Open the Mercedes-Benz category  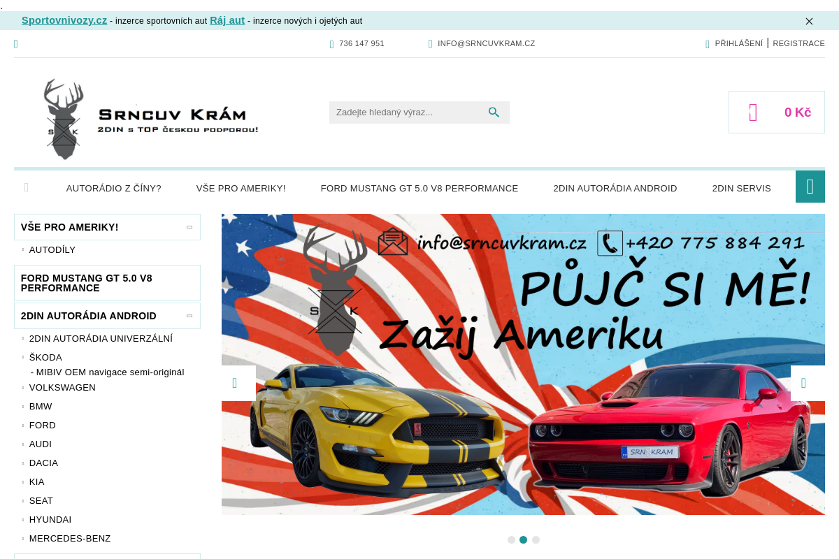(70, 539)
